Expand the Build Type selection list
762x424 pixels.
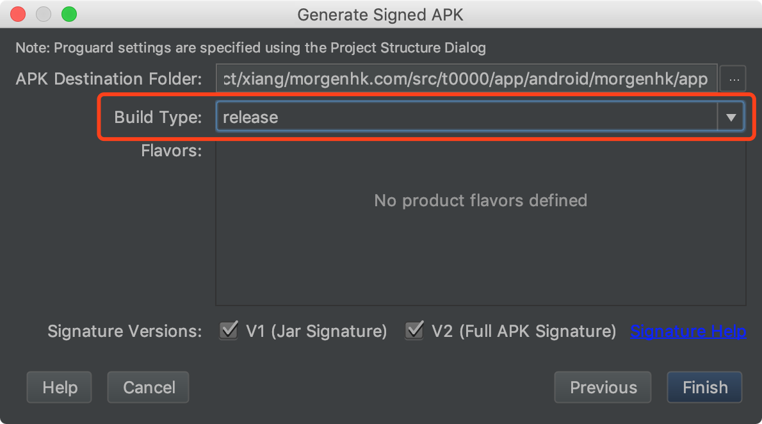click(x=730, y=116)
